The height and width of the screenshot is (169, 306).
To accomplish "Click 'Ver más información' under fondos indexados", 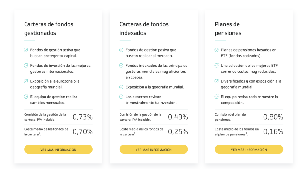I will coord(154,149).
